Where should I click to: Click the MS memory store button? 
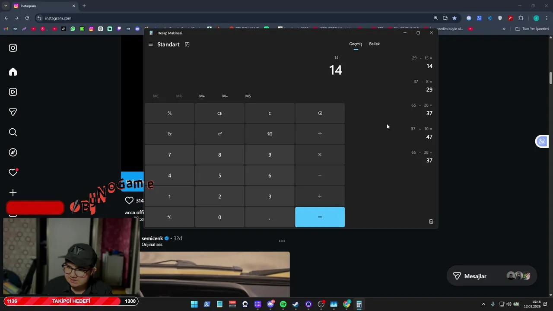248,96
